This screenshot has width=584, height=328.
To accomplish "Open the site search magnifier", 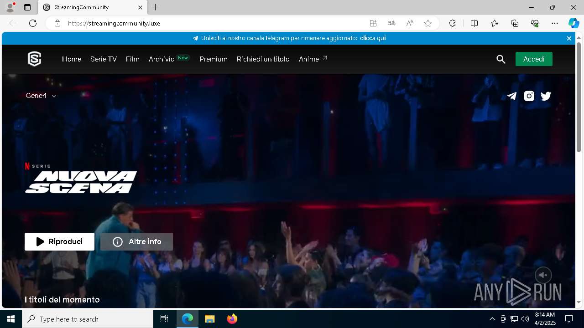I will click(501, 59).
